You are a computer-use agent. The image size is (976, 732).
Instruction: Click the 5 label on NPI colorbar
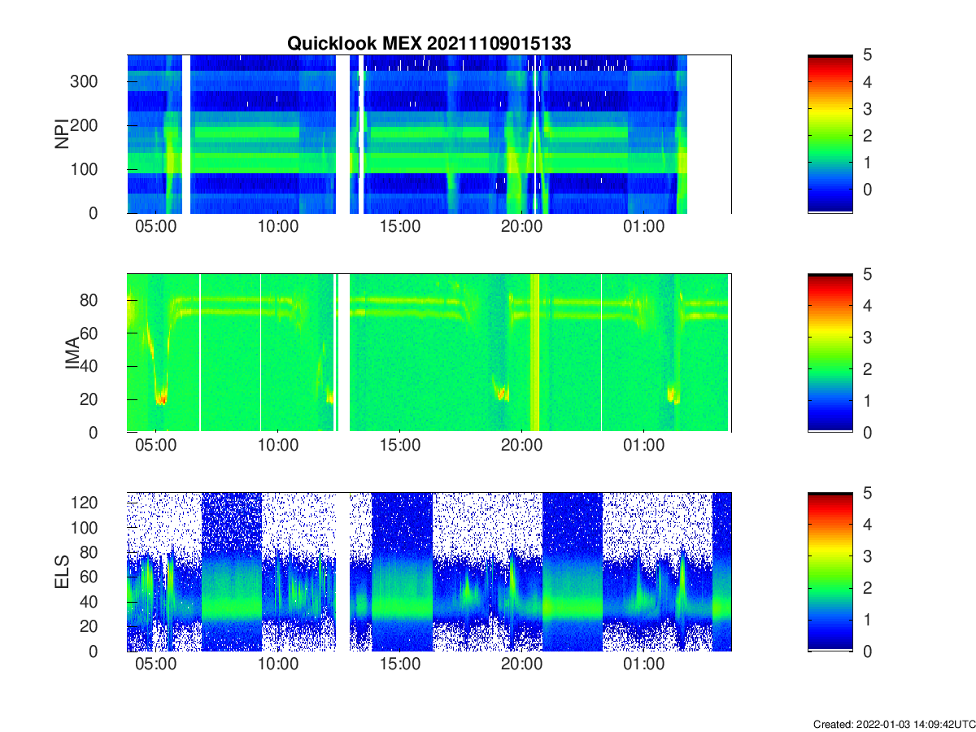pos(869,55)
